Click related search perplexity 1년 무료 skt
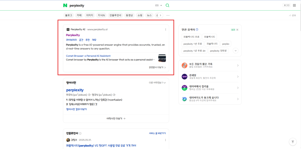301x149 pixels. click(x=194, y=51)
